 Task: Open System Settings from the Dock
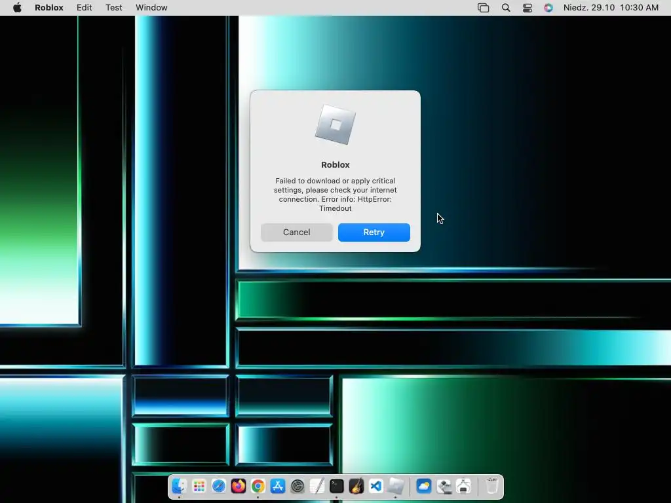click(297, 487)
